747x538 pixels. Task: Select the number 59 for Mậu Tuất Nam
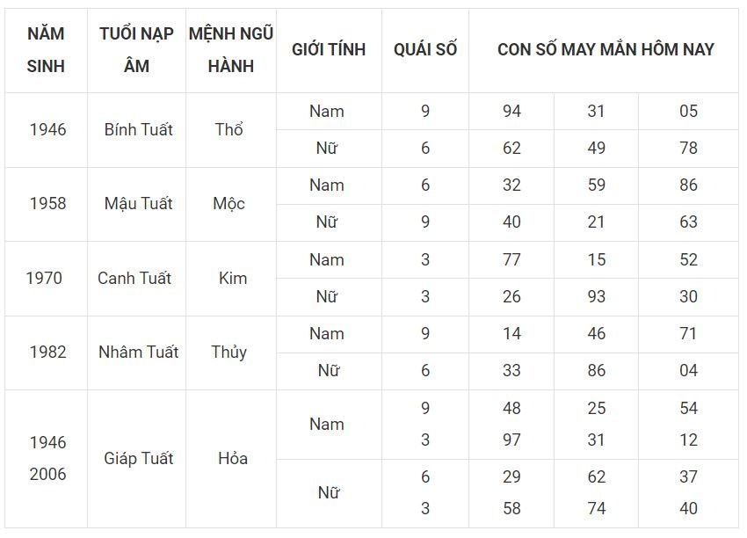pos(596,185)
